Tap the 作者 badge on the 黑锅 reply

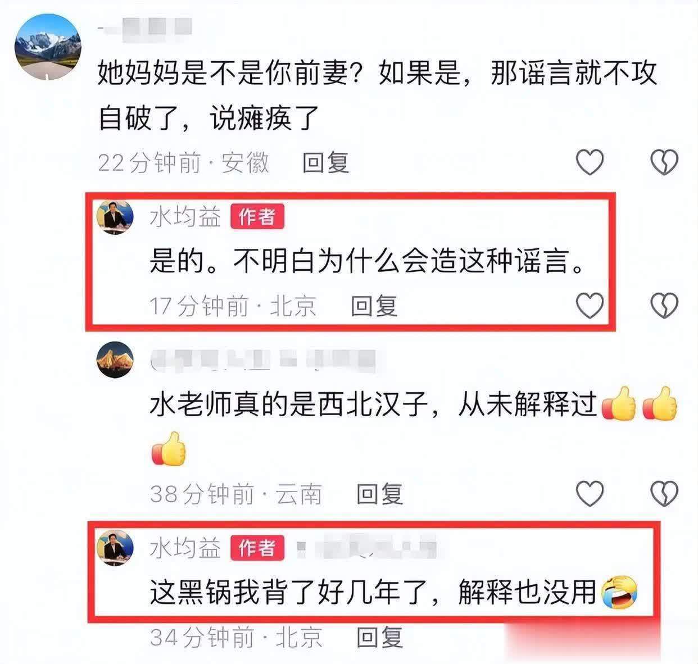[257, 548]
